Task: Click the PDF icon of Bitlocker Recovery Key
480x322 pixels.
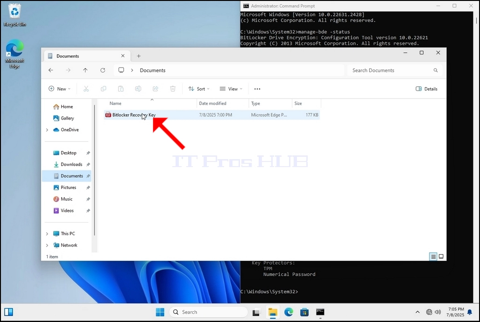Action: point(108,115)
